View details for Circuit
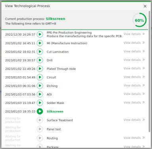This screenshot has width=152, height=149. (x=134, y=77)
